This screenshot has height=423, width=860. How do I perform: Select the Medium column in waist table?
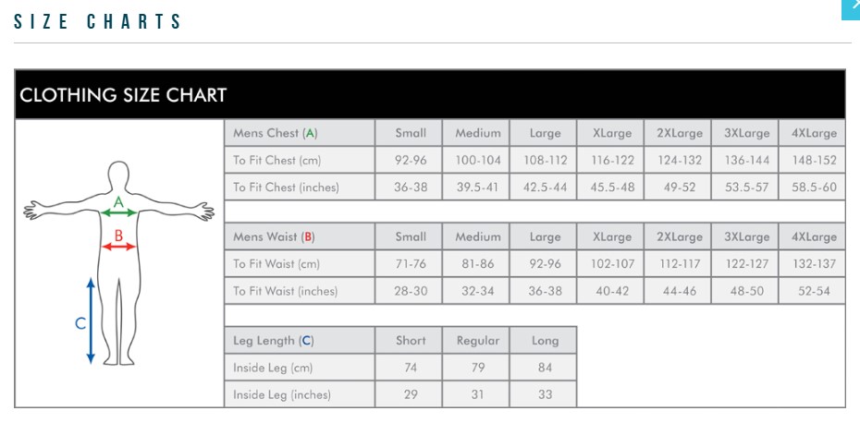478,236
